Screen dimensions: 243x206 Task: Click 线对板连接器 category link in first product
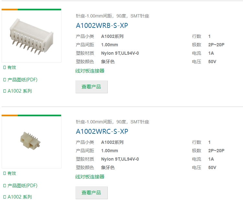[x=90, y=71]
